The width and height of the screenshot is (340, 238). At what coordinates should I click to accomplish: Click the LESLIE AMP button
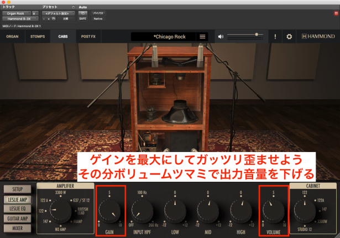17,198
